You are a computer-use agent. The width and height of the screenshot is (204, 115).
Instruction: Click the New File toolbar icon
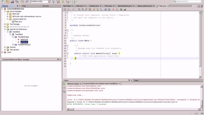click(x=3, y=1)
